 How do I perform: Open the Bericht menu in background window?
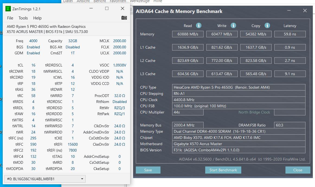100,1
